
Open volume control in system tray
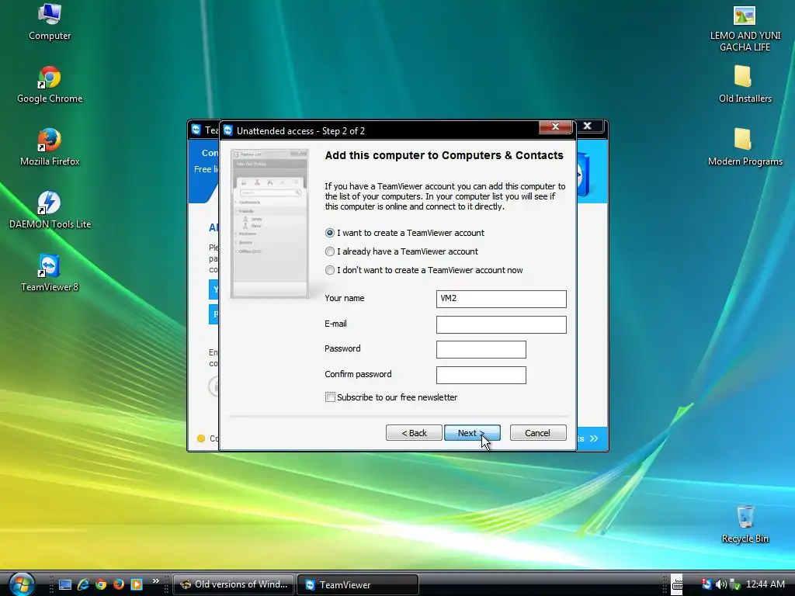720,584
